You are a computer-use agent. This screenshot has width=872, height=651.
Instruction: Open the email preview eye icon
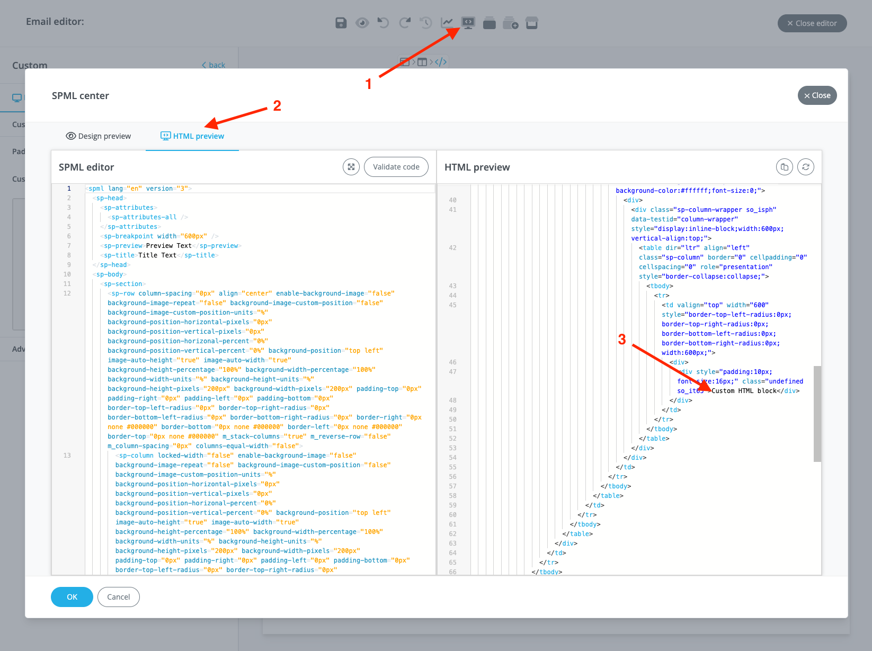point(362,23)
